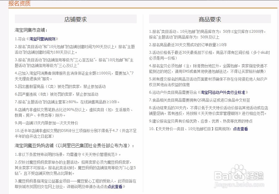Click store rule 2 about 店铺创建时间为90天
Viewport: 279px width, 194px height.
pyautogui.click(x=75, y=49)
